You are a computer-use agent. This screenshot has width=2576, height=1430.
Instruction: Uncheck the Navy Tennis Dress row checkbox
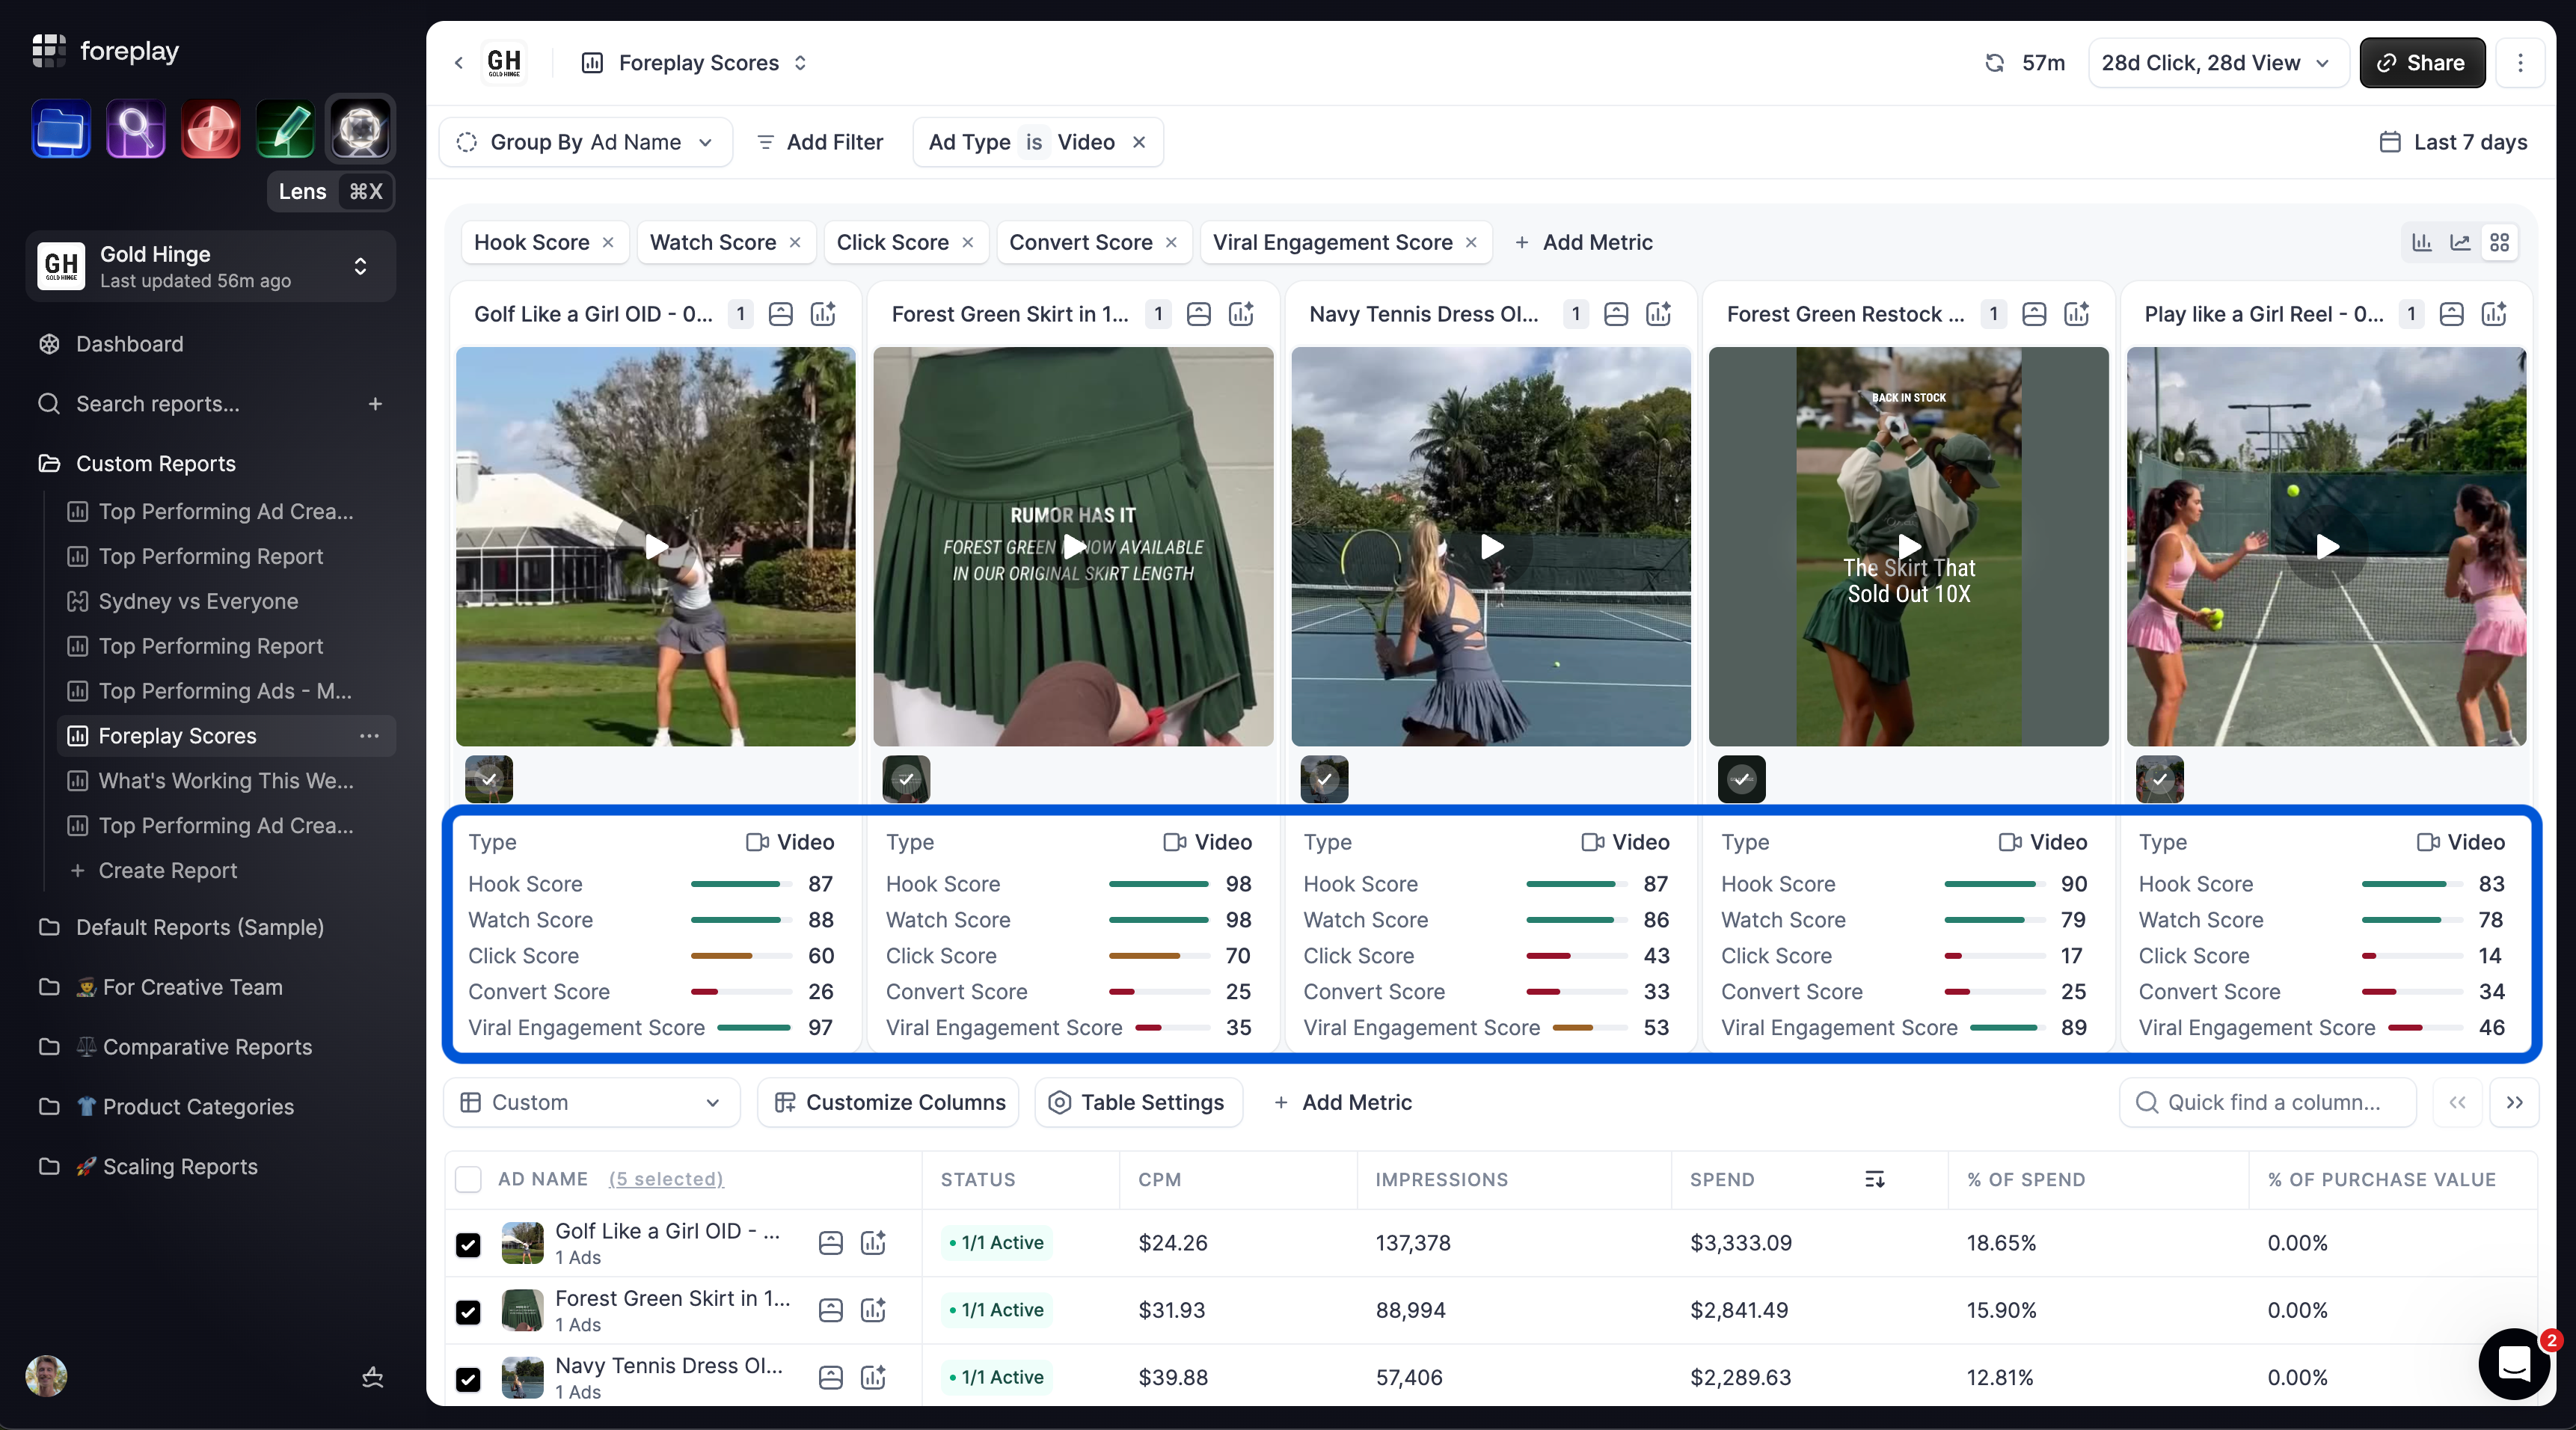click(468, 1379)
